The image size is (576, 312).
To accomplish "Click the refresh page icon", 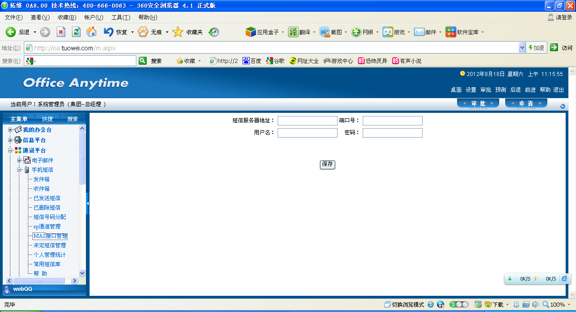I will (x=76, y=32).
